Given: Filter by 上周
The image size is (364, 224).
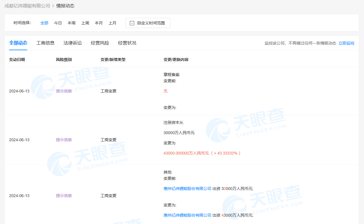Looking at the screenshot, I should pyautogui.click(x=85, y=23).
